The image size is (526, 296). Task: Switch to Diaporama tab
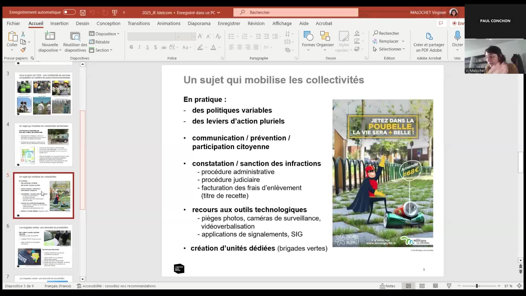click(x=199, y=23)
